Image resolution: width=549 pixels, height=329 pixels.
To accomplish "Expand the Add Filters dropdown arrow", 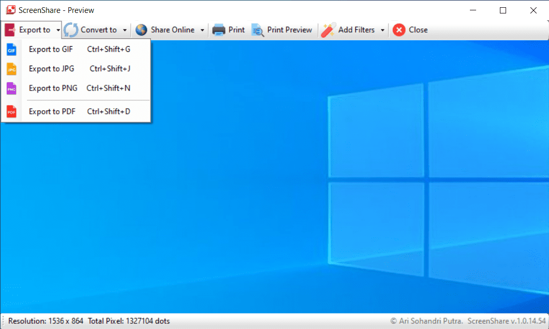I will tap(383, 30).
